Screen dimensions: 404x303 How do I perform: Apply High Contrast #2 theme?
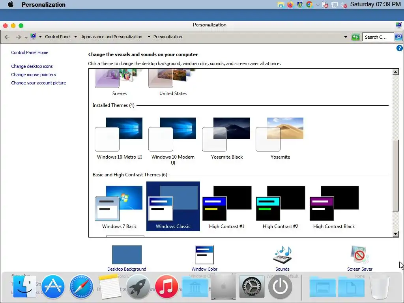point(280,207)
